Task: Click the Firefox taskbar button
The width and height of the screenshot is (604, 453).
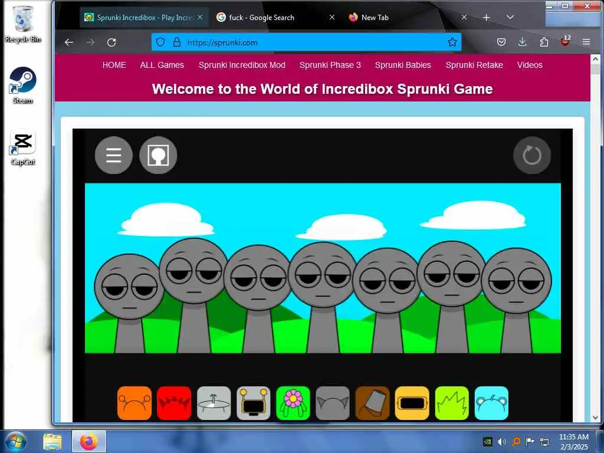Action: [x=89, y=442]
